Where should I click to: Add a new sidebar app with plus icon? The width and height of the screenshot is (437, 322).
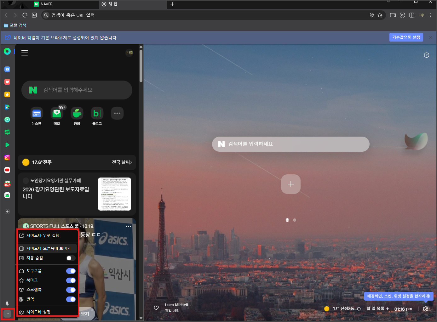[x=7, y=212]
